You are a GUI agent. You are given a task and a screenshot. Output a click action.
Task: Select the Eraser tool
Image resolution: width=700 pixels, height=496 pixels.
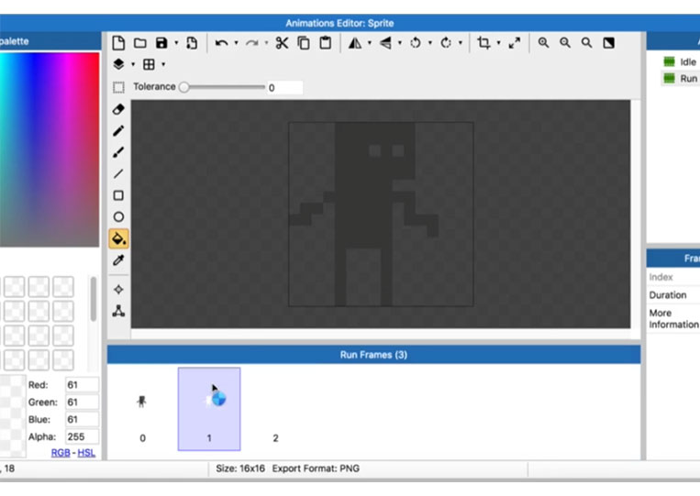[118, 109]
